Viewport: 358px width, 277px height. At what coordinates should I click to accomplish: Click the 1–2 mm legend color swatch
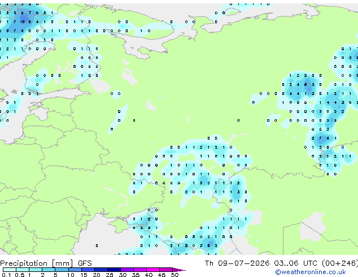(x=36, y=270)
